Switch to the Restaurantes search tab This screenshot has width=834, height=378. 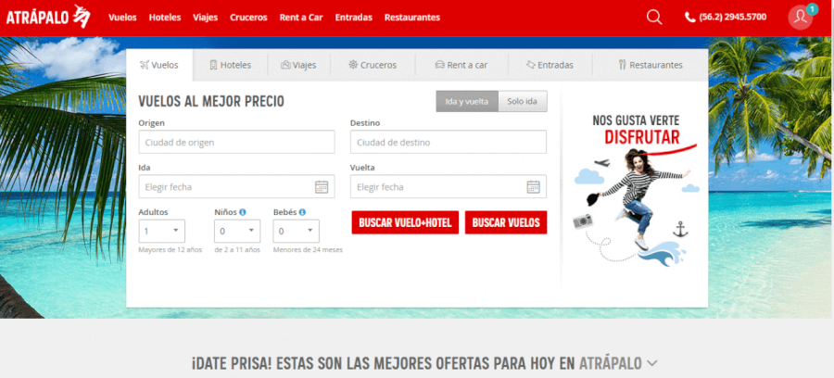651,66
